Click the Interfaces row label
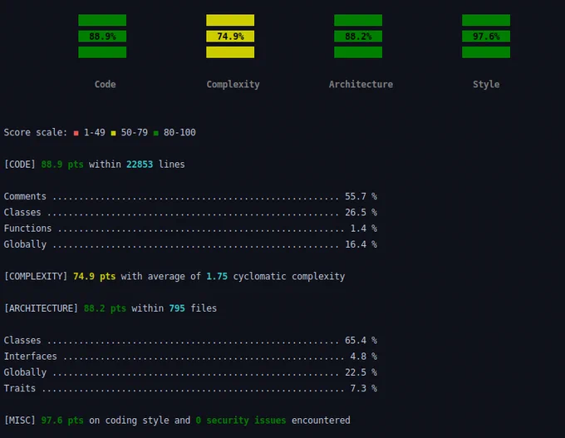The image size is (565, 438). pyautogui.click(x=30, y=357)
